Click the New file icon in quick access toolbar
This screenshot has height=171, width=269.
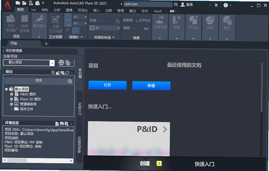[x=18, y=3]
